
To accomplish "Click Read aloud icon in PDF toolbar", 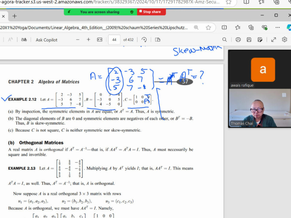I will (x=10, y=40).
